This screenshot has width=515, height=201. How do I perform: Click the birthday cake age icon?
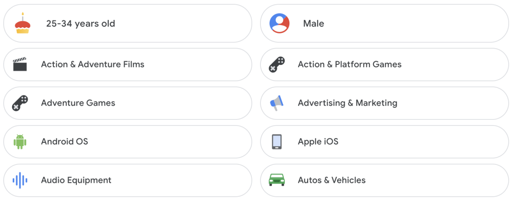coord(22,23)
